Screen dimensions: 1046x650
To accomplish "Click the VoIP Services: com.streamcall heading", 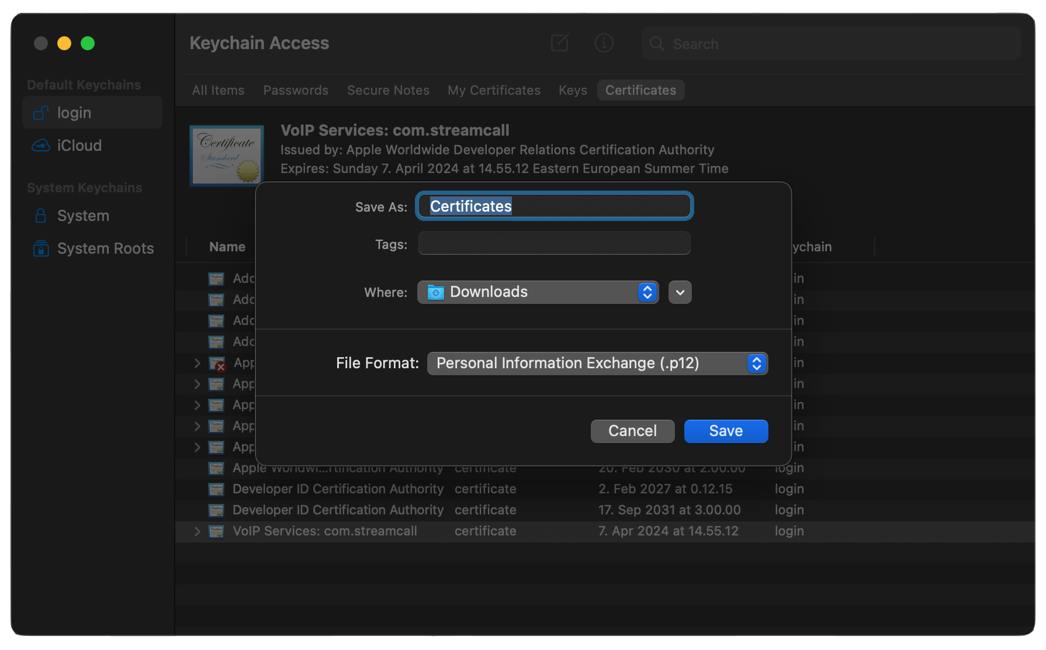I will pos(394,130).
